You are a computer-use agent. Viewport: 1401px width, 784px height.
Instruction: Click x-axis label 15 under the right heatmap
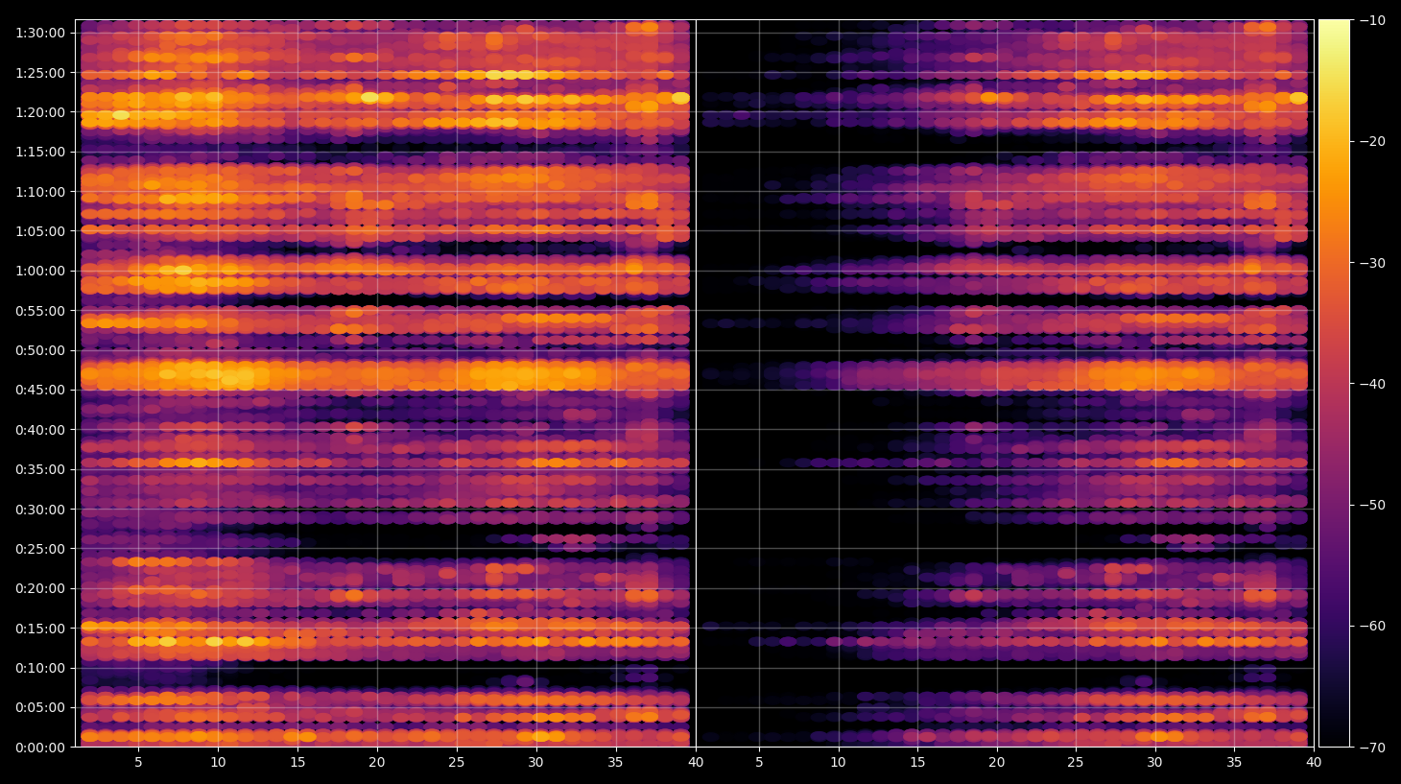click(x=917, y=763)
